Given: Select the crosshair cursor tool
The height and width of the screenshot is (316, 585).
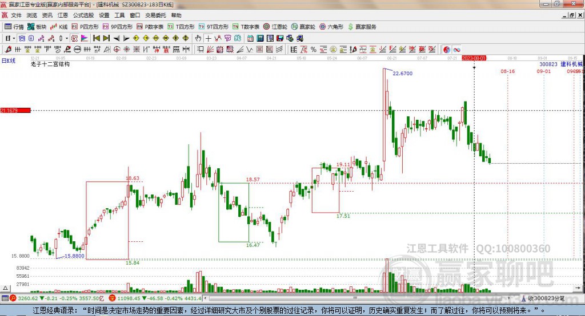Looking at the screenshot, I should coord(209,38).
